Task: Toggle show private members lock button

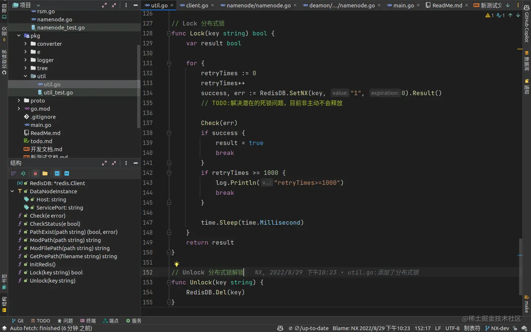Action: click(x=35, y=173)
